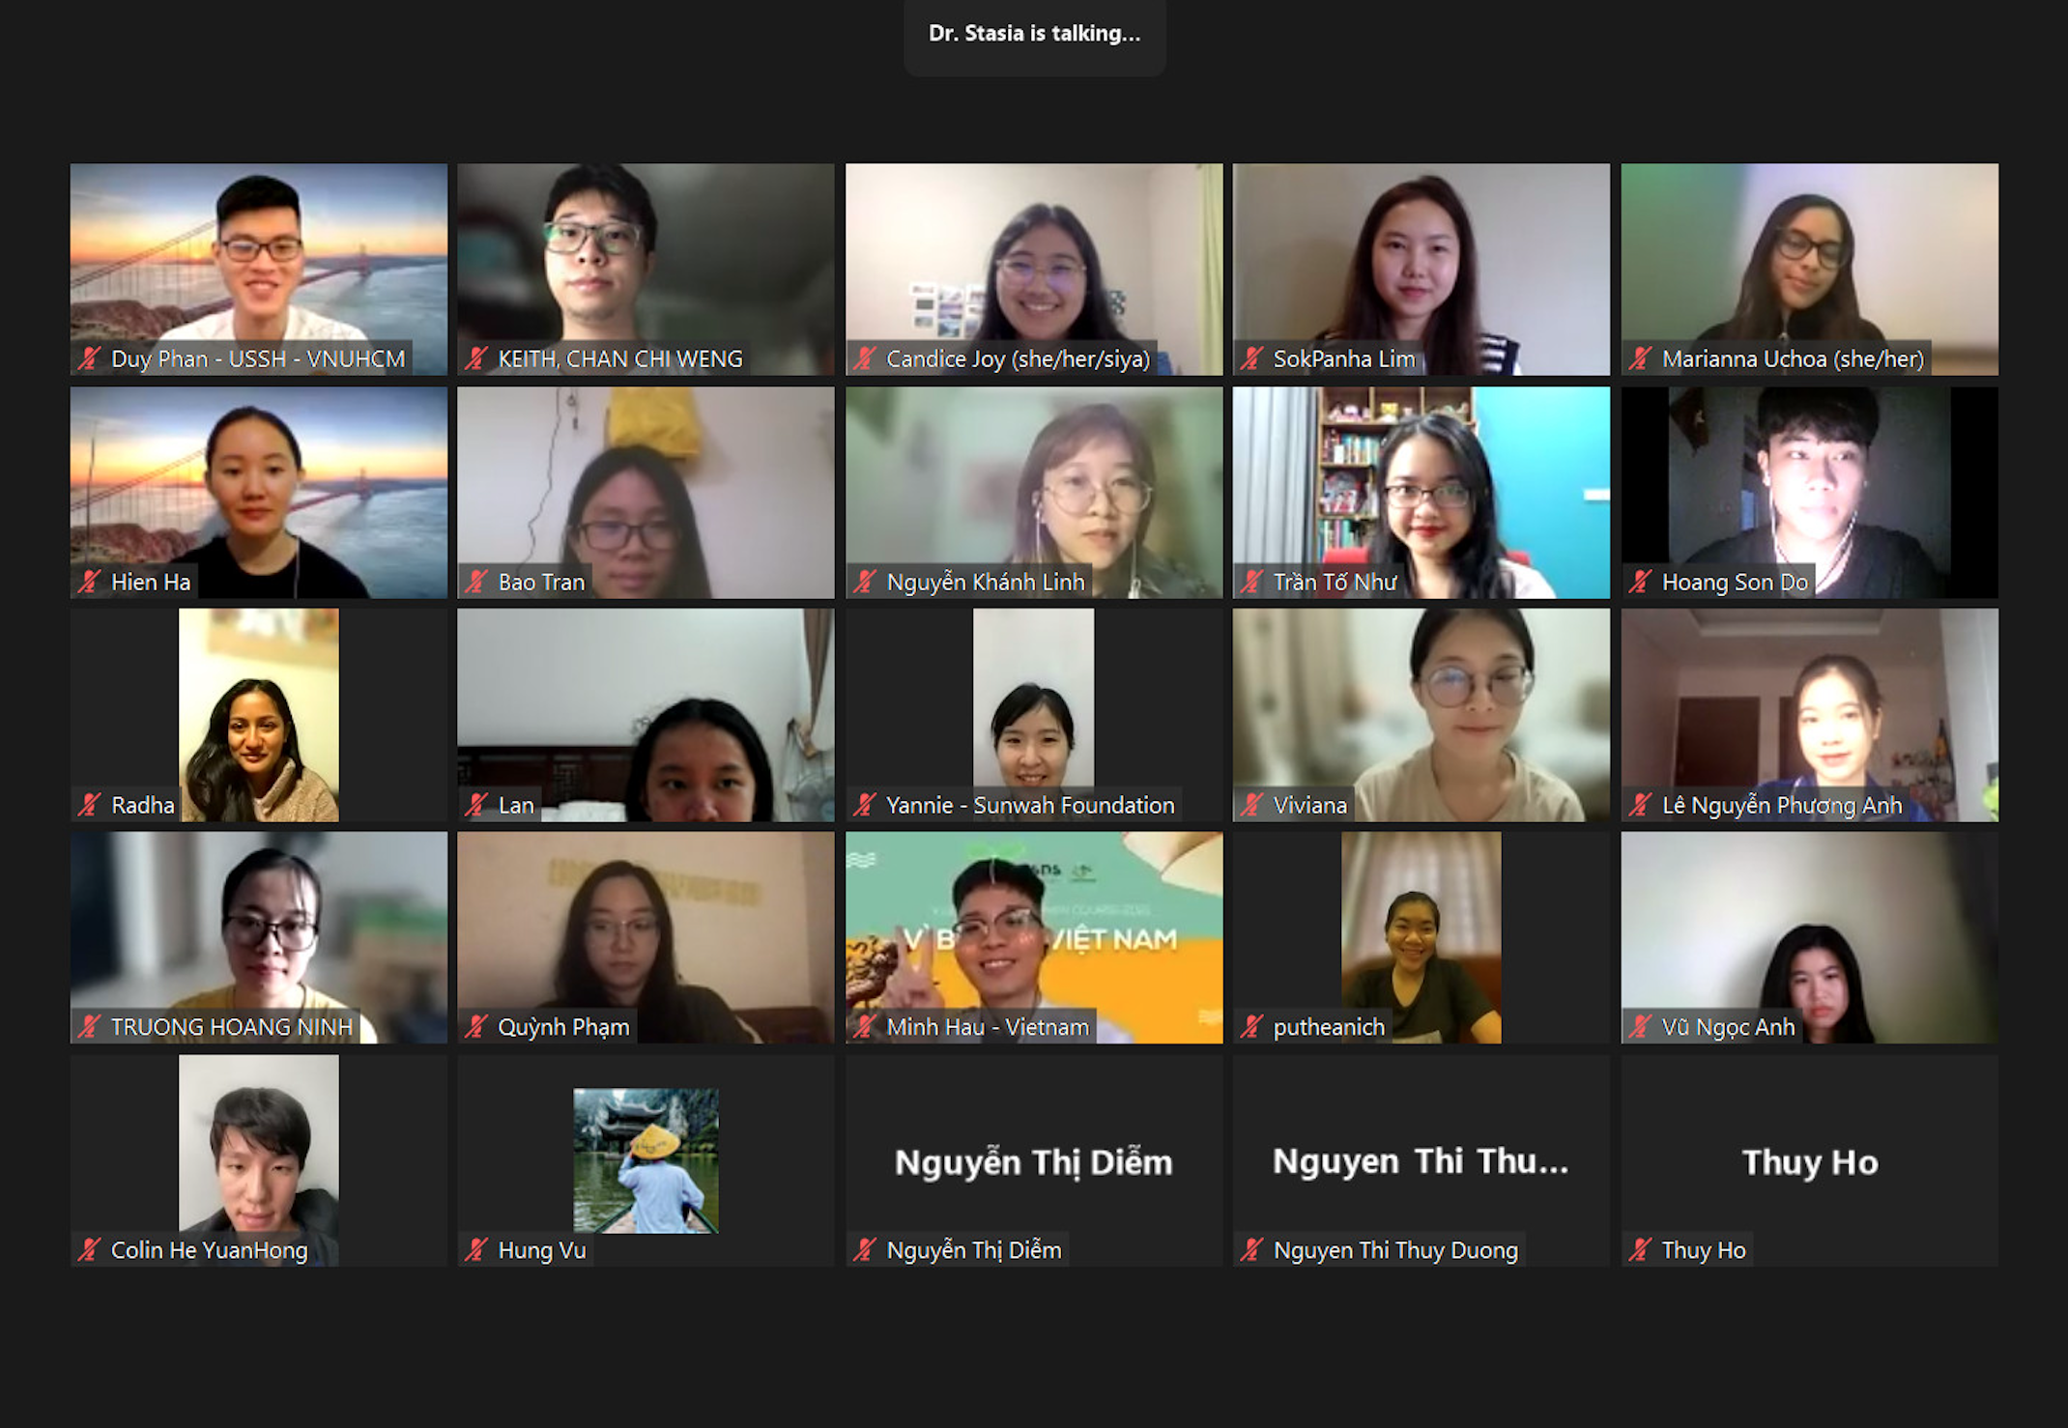2068x1428 pixels.
Task: Click muted mic icon next to Thuy Ho
Action: click(x=1640, y=1250)
